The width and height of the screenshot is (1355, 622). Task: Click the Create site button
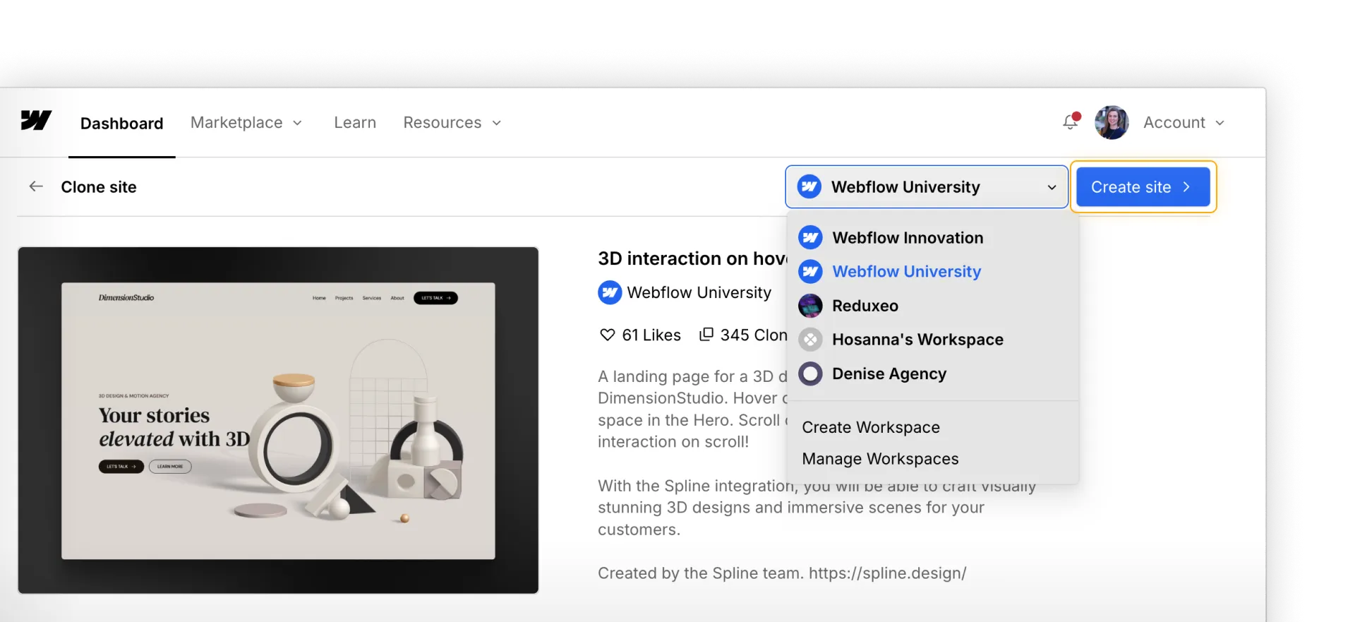click(1143, 186)
